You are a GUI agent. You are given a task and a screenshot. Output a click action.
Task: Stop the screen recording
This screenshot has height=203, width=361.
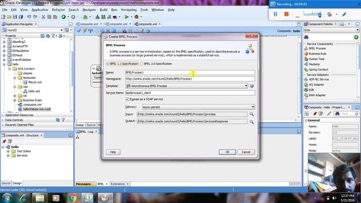[x=287, y=14]
